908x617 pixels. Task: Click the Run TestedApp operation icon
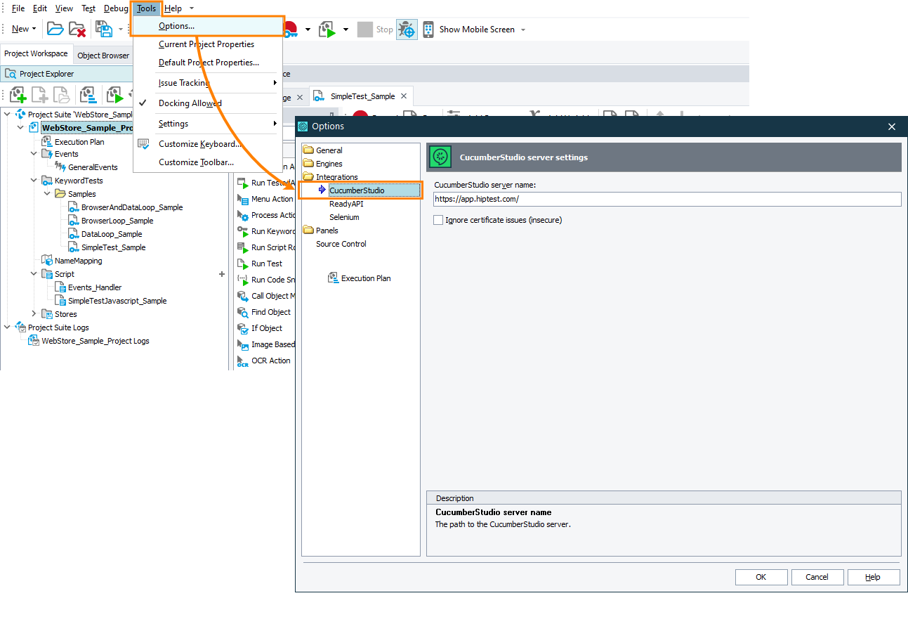click(x=243, y=183)
